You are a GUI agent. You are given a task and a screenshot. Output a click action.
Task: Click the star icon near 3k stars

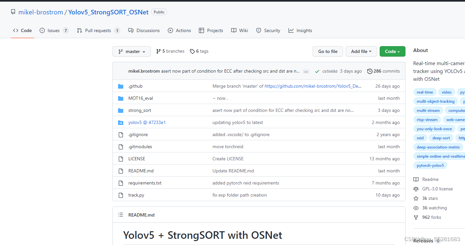416,198
